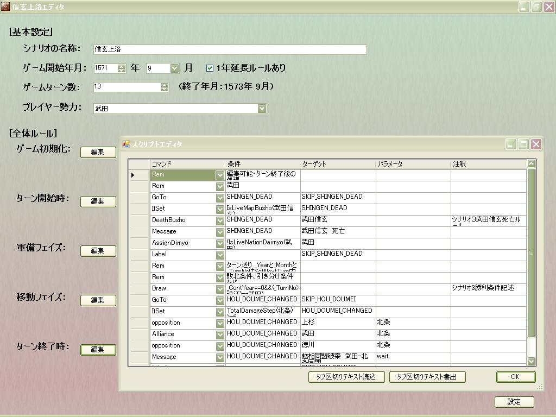The height and width of the screenshot is (417, 556).
Task: Open command dropdown on the Alliance row
Action: [x=220, y=334]
